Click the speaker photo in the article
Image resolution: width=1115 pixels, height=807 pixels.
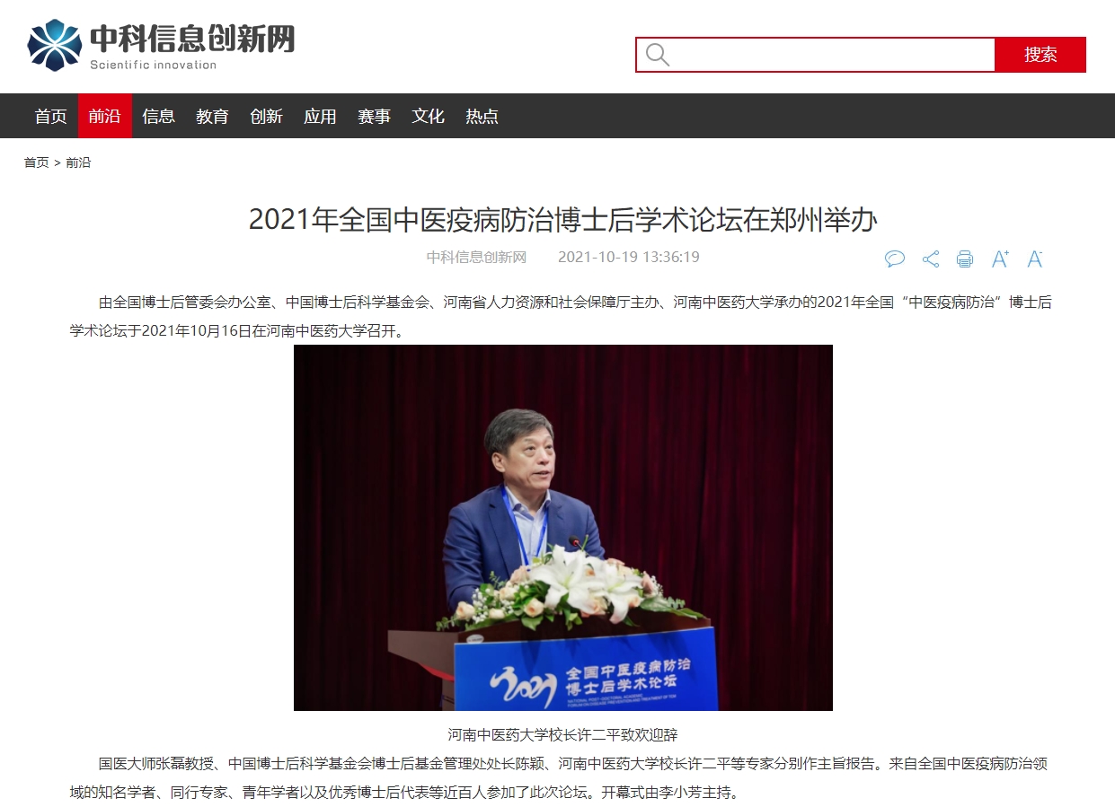563,528
